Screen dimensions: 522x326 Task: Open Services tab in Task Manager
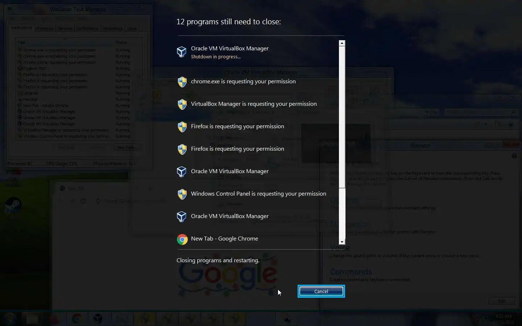tap(65, 28)
